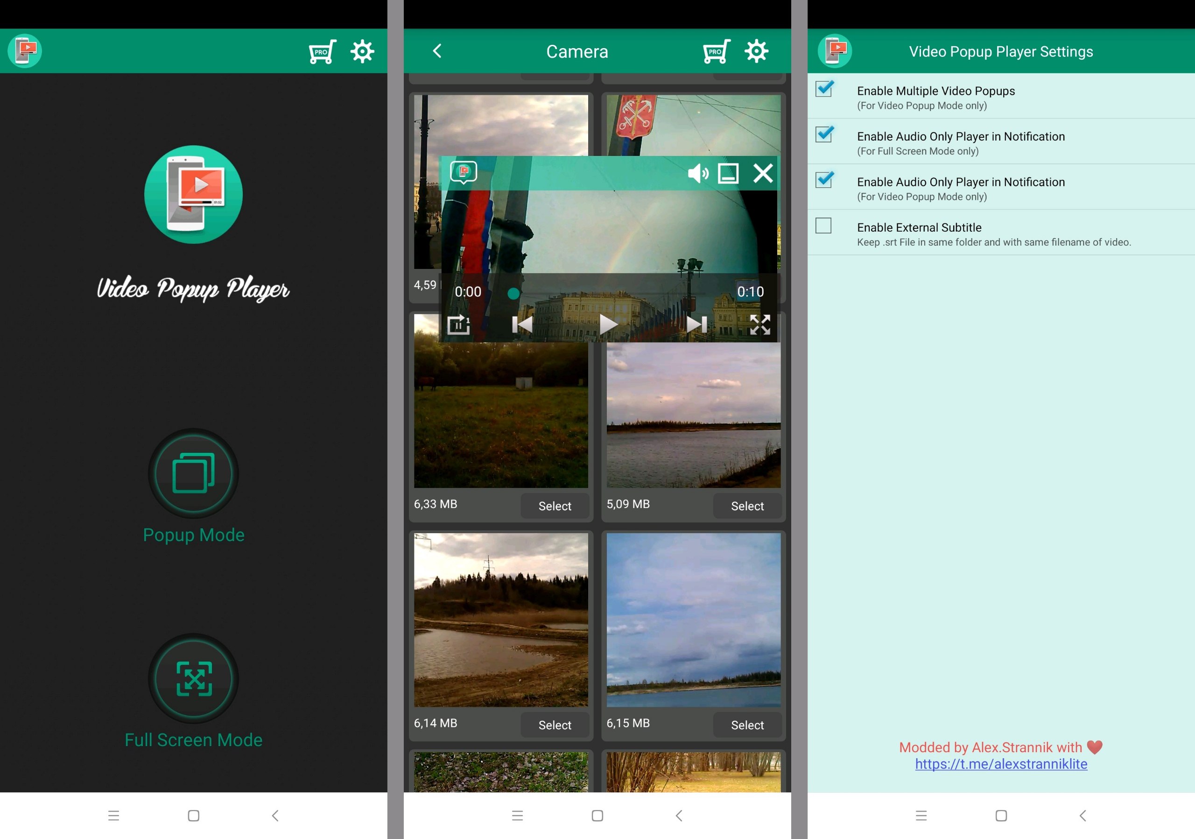Launch Full Screen Mode round button

pos(194,679)
